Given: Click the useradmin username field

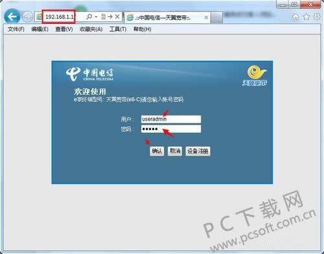Looking at the screenshot, I should coord(171,119).
